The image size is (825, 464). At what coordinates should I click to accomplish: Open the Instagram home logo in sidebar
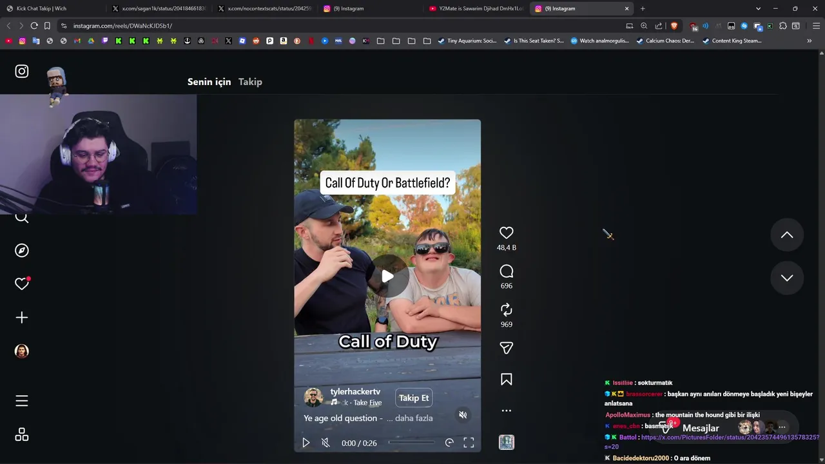pyautogui.click(x=22, y=72)
